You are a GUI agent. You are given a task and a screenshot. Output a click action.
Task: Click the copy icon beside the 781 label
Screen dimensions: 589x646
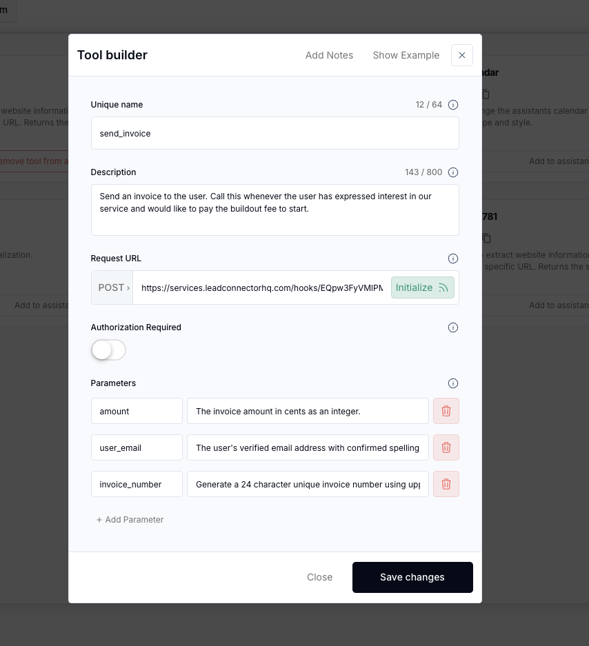(x=486, y=238)
